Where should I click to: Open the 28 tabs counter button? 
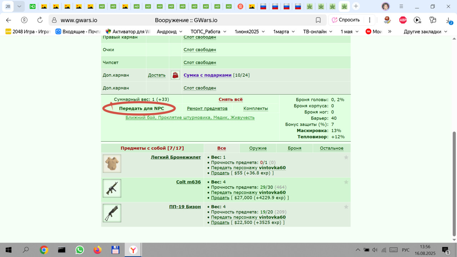click(8, 6)
